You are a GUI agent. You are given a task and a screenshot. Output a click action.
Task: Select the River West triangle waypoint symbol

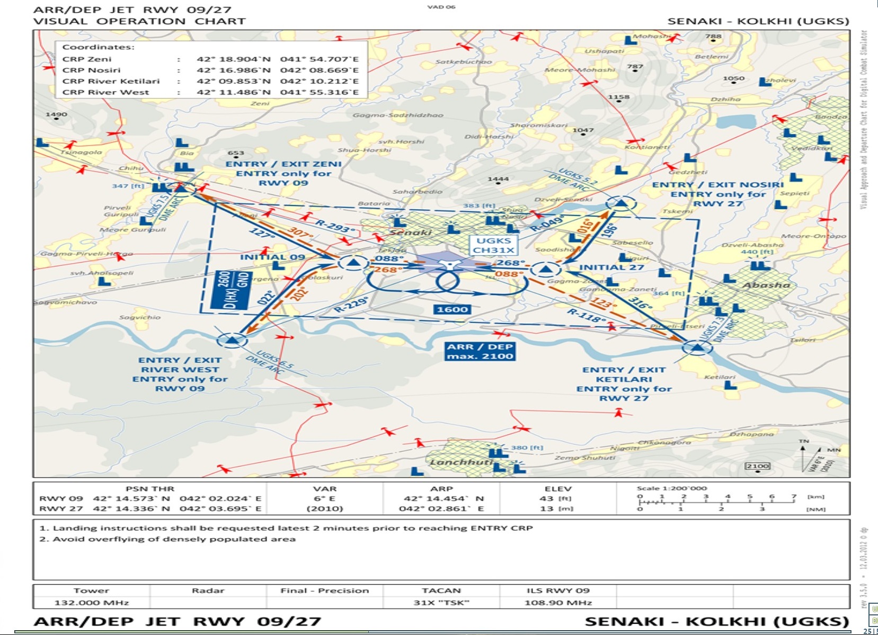point(232,340)
